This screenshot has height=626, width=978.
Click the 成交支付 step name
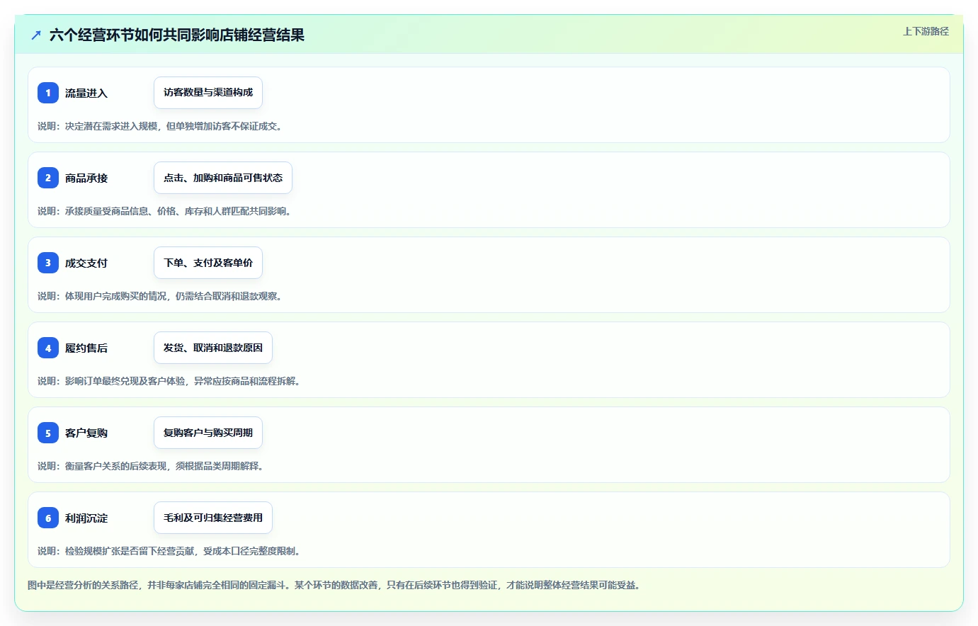(x=86, y=263)
